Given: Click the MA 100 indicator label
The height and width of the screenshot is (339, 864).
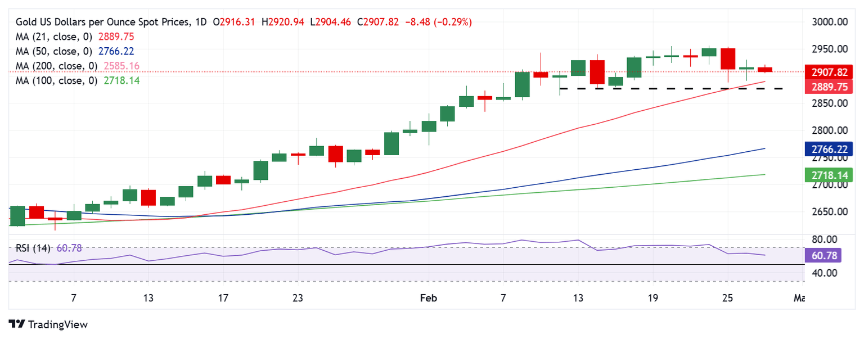Looking at the screenshot, I should 78,80.
